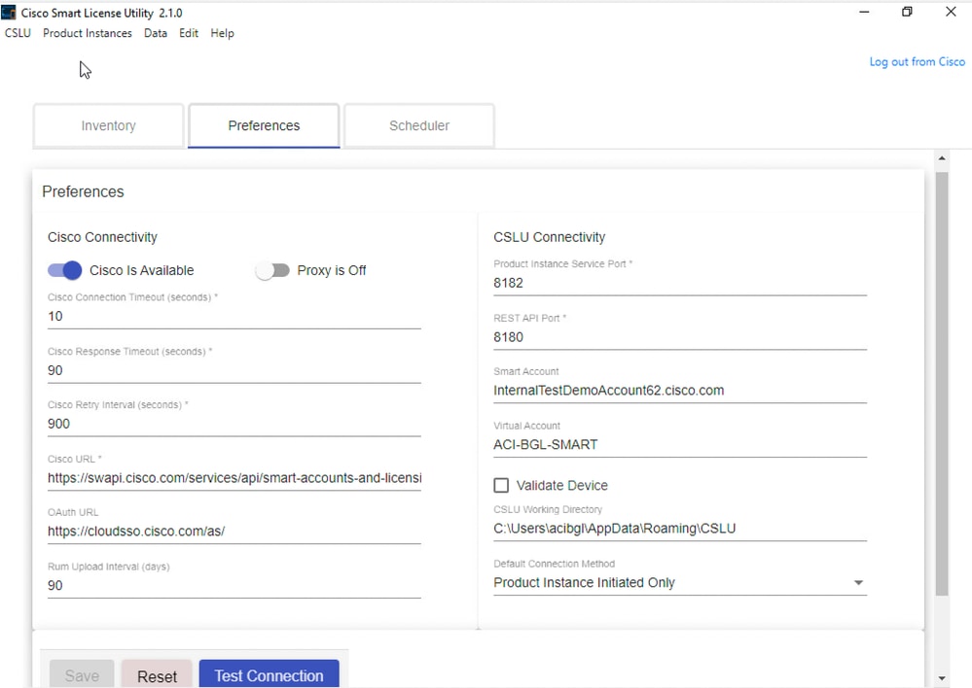Open the Help menu
This screenshot has height=688, width=972.
click(x=222, y=33)
